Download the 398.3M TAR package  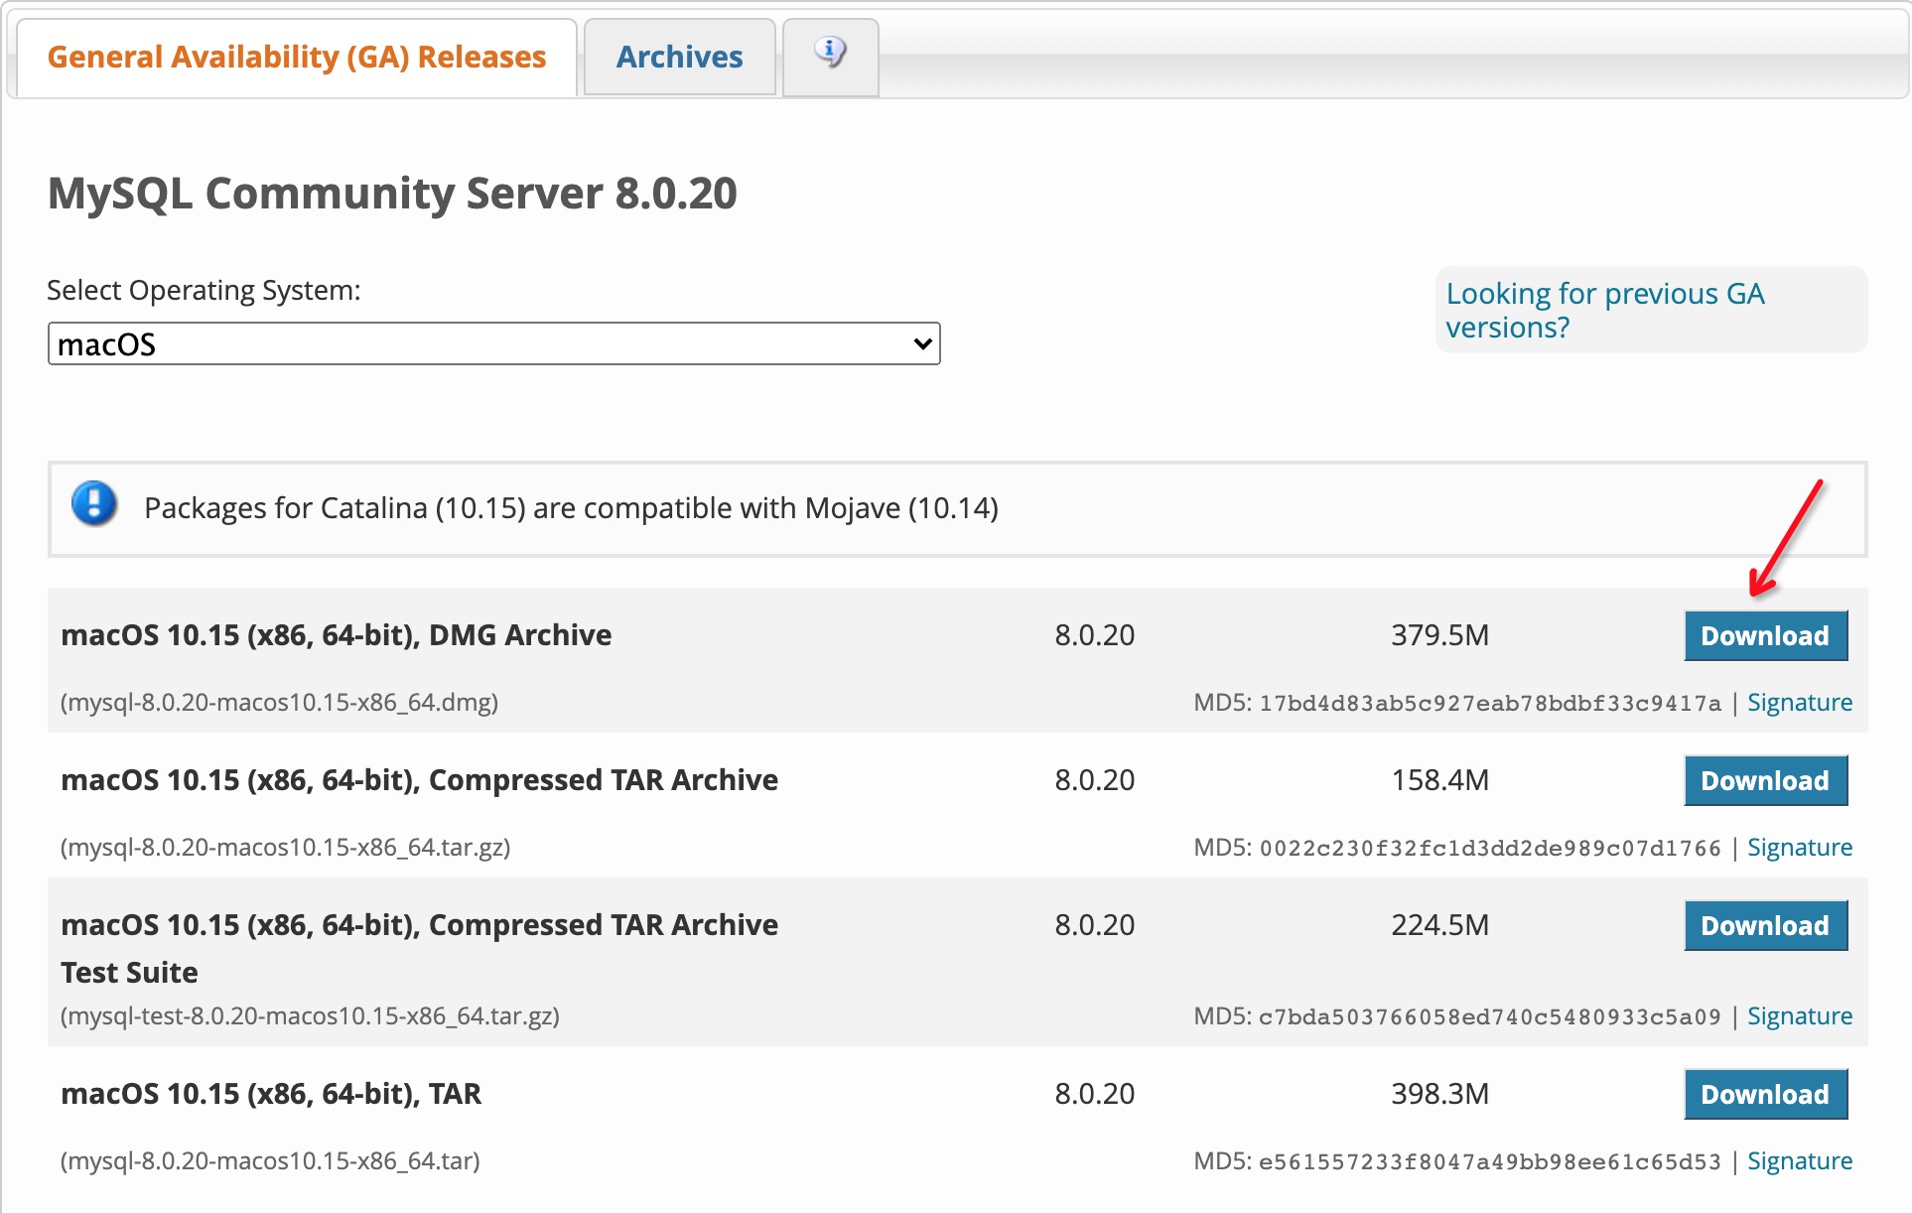1765,1095
